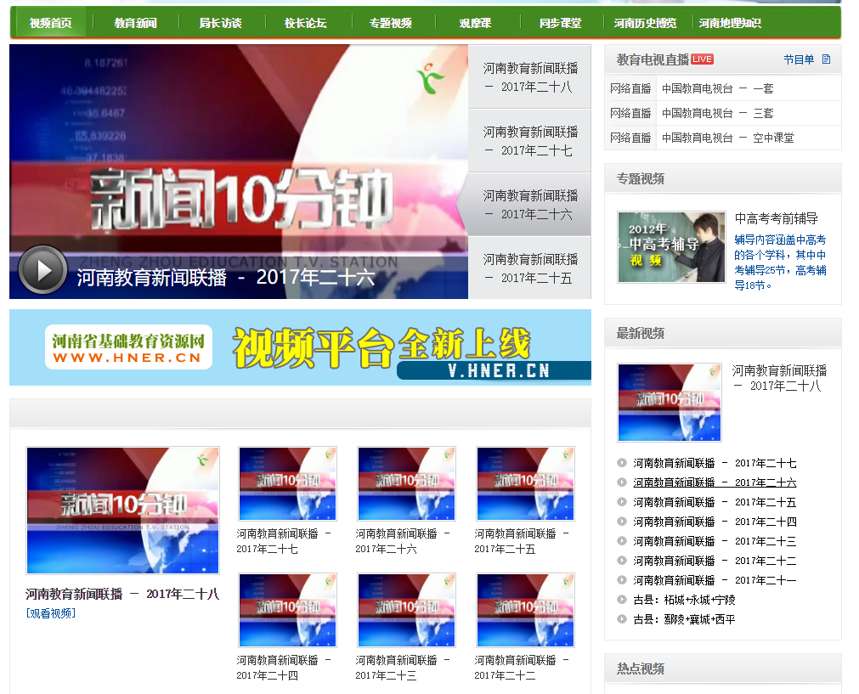Open the 2017年二十三 video thumbnail in grid

tap(406, 610)
